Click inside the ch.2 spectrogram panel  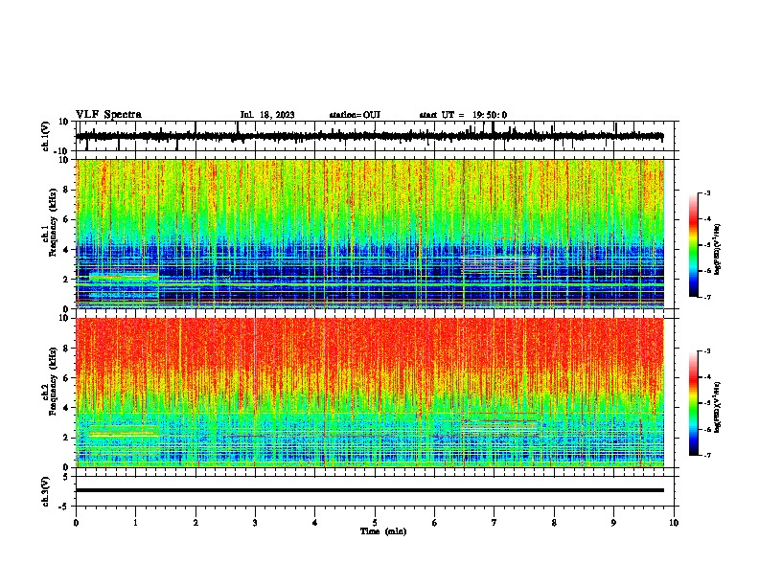click(369, 393)
